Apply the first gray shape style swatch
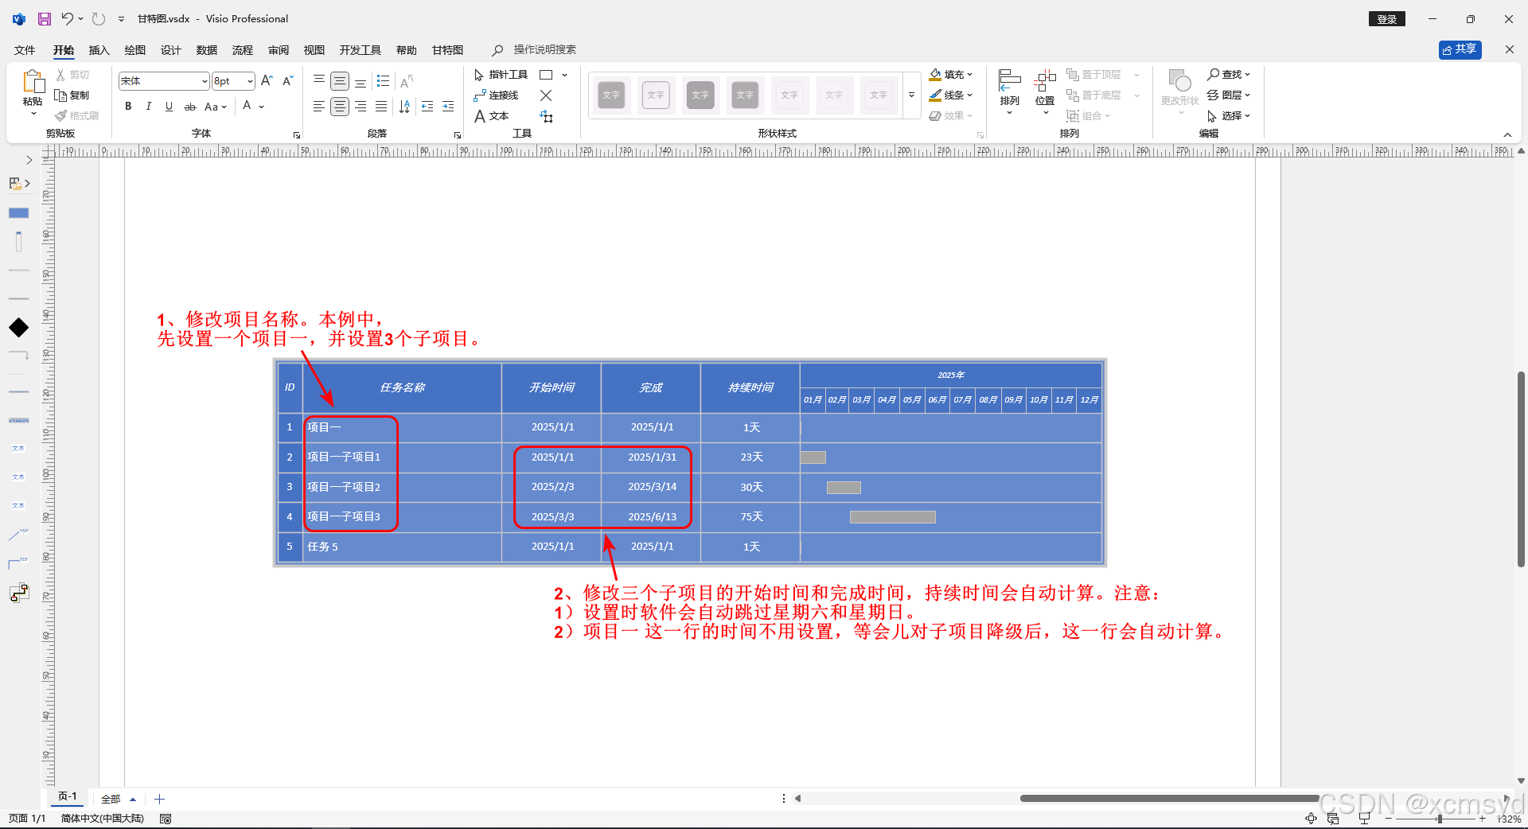1528x829 pixels. click(611, 95)
